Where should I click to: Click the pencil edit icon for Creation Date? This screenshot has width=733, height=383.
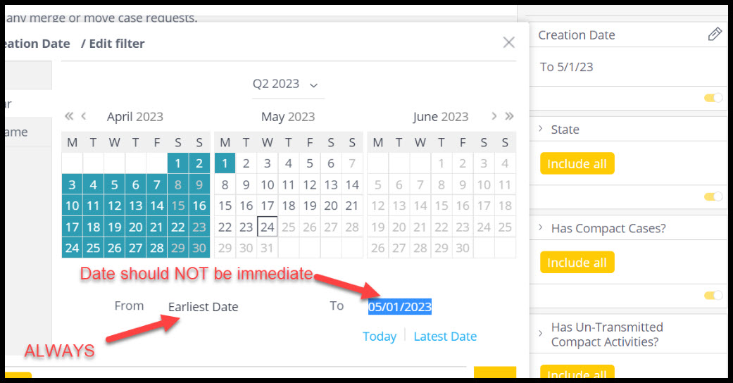pos(714,34)
